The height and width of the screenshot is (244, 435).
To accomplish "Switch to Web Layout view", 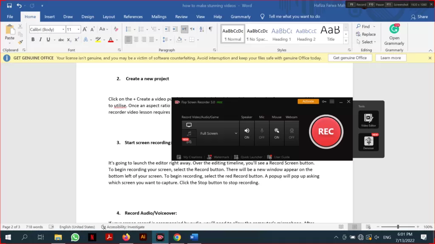I will [368, 227].
